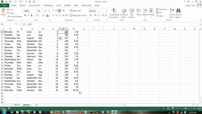This screenshot has height=114, width=202.
Task: Toggle Bold formatting
Action: [x=25, y=16]
